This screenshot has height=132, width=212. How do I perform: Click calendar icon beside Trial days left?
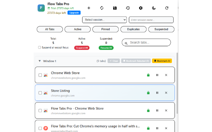(49, 8)
